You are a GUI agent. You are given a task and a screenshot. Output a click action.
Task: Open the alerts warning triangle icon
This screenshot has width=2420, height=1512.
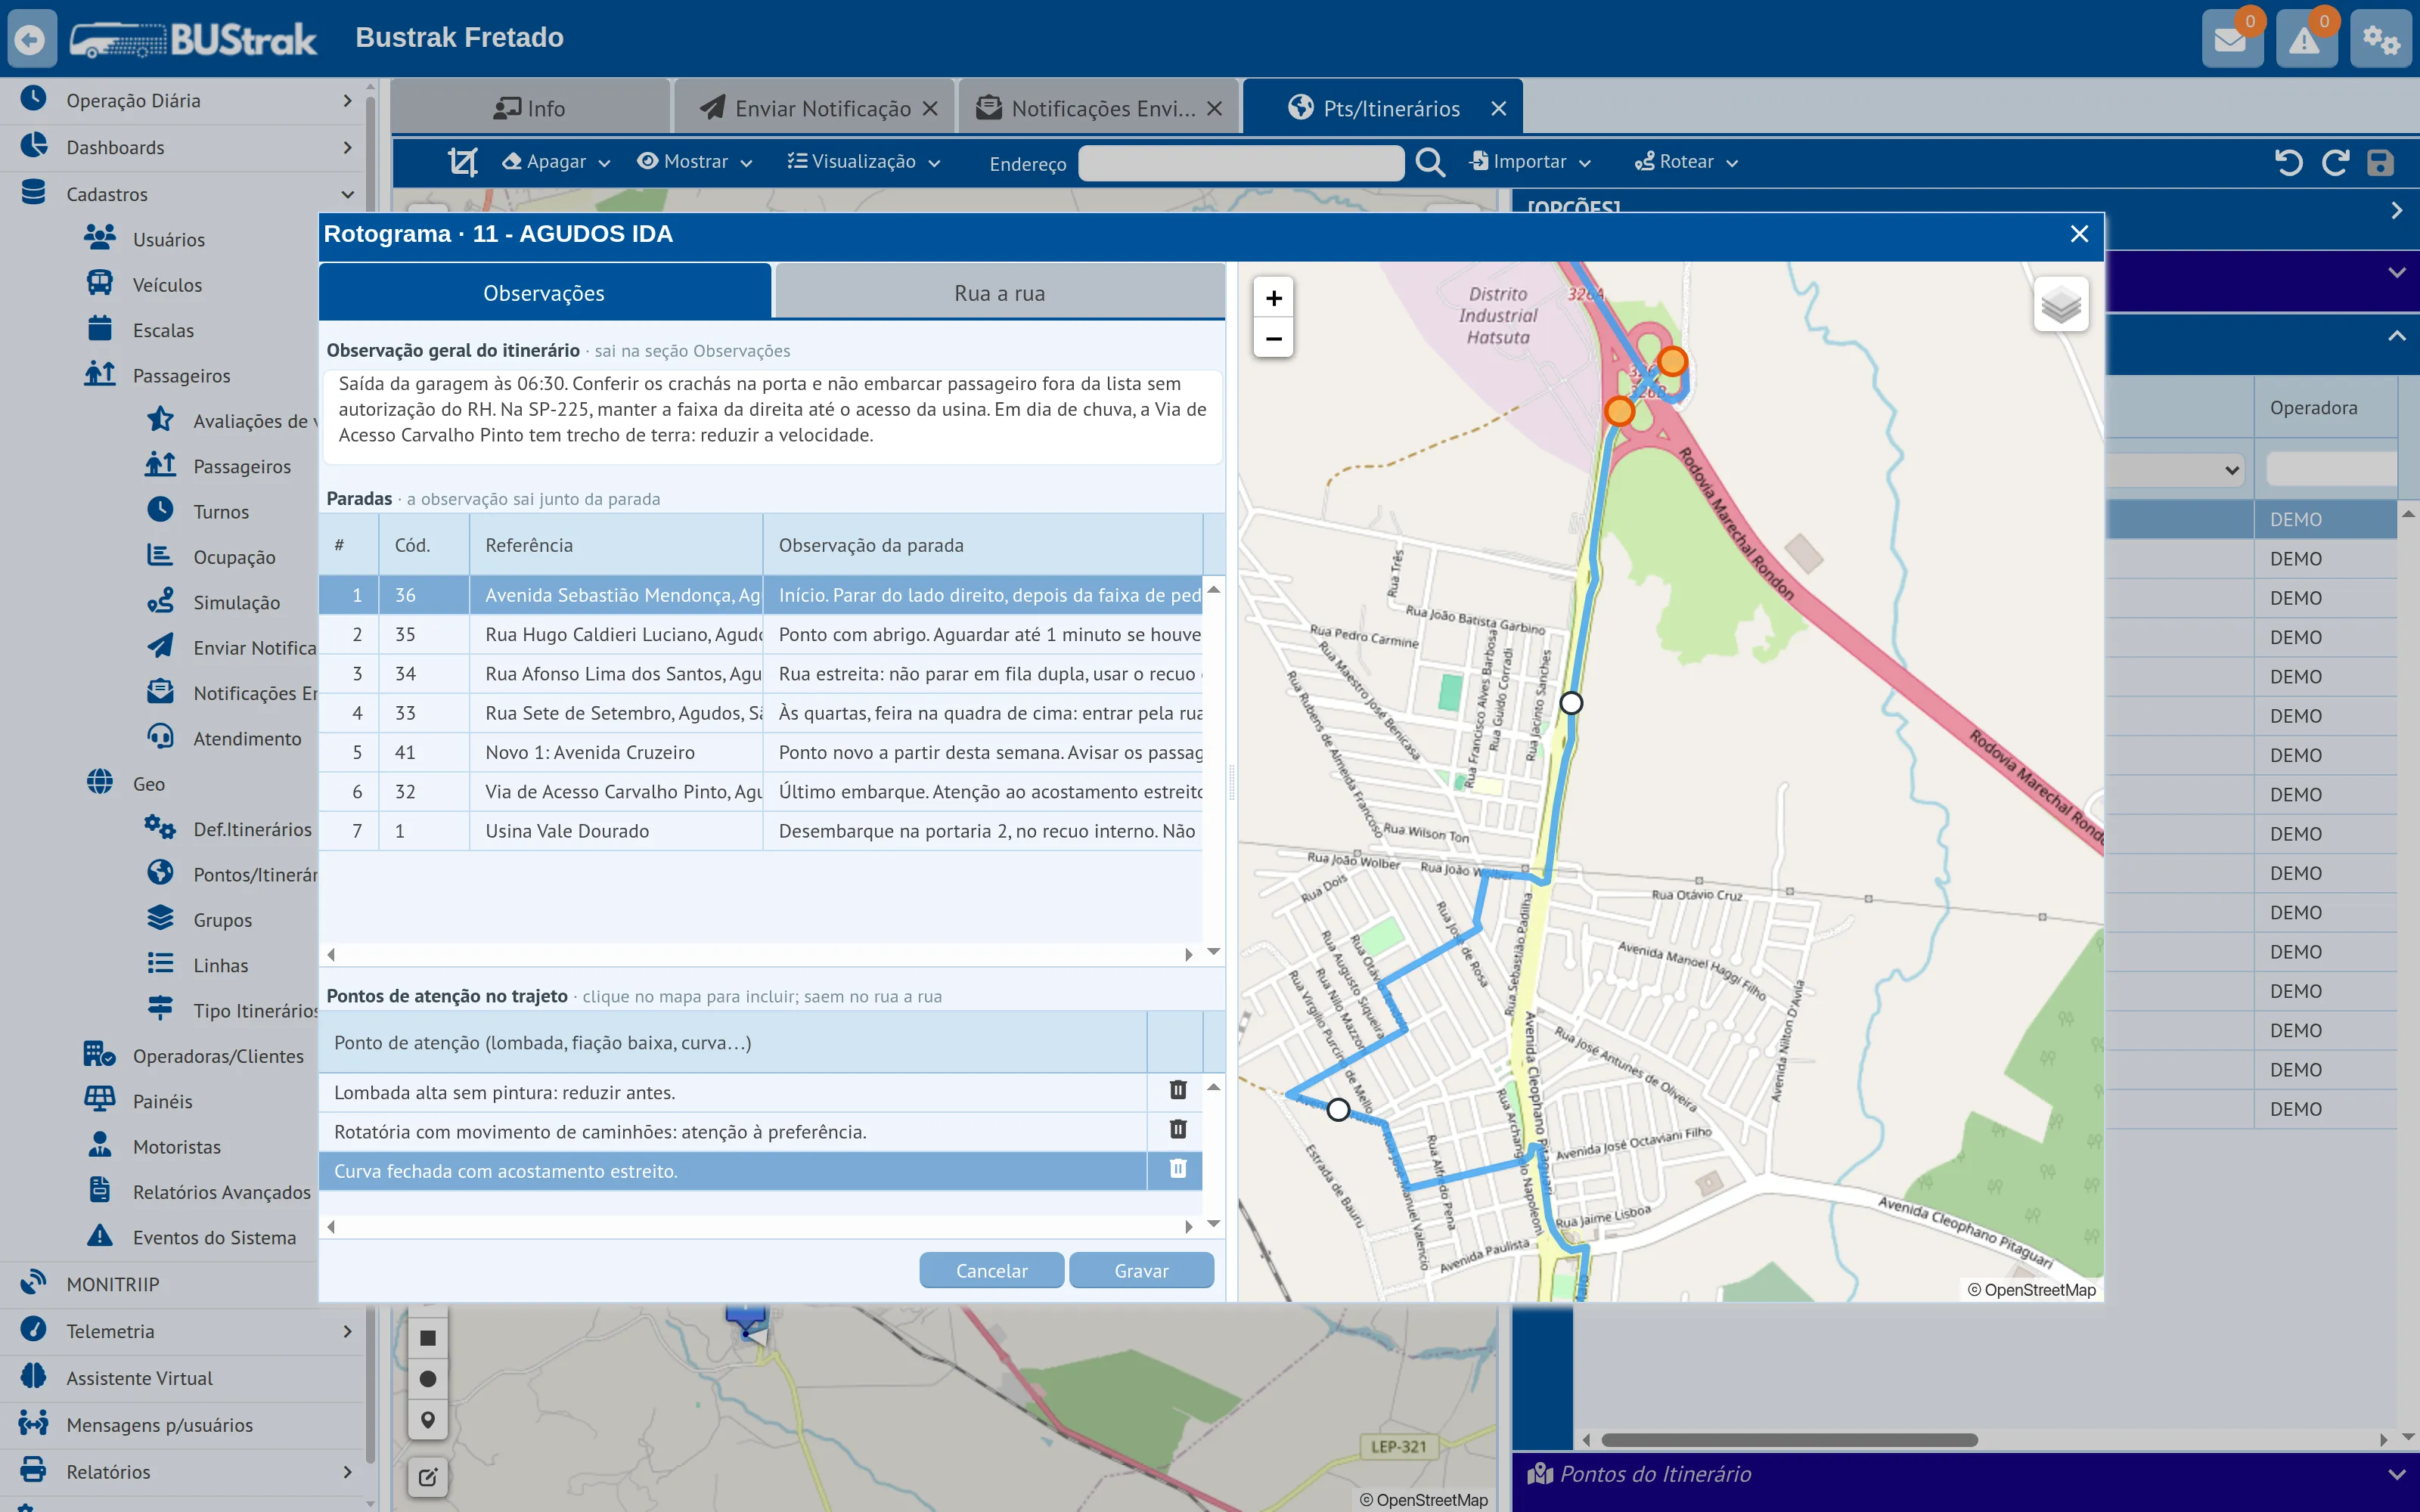pyautogui.click(x=2305, y=39)
